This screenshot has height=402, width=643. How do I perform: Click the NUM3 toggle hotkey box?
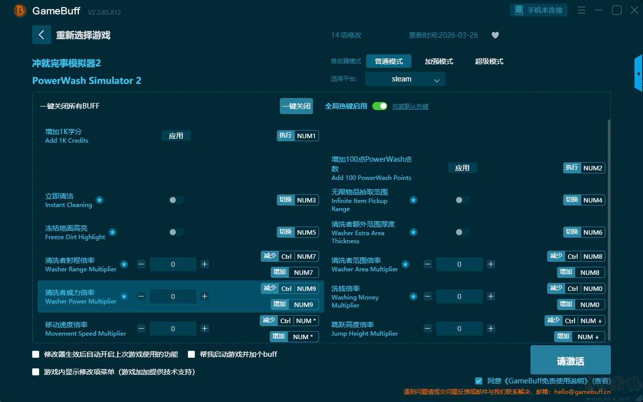coord(298,200)
